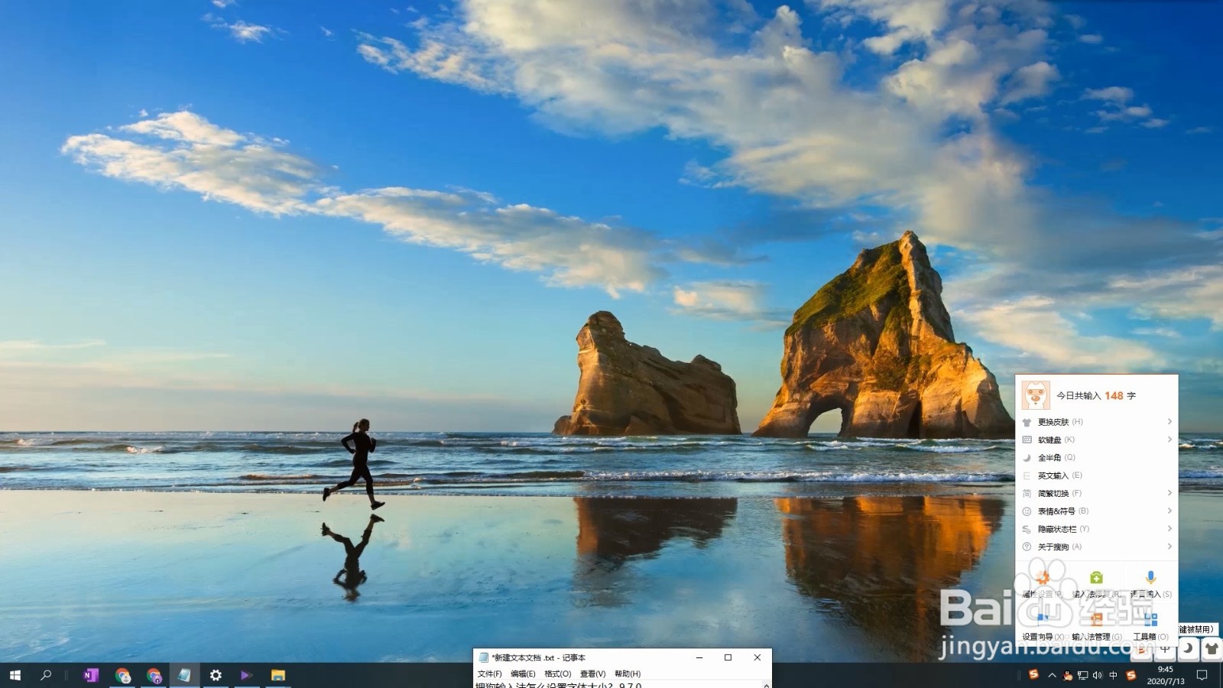Screen dimensions: 1223x688
Task: Open 软键盘 (K) menu entry
Action: (1097, 440)
